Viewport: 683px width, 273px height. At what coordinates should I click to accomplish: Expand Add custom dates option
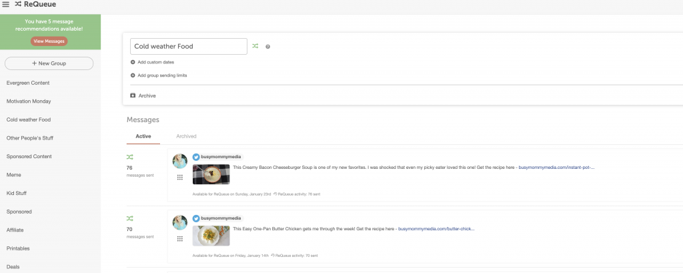(x=155, y=62)
